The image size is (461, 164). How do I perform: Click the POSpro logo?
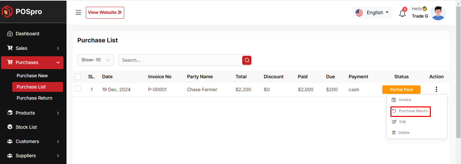22,12
